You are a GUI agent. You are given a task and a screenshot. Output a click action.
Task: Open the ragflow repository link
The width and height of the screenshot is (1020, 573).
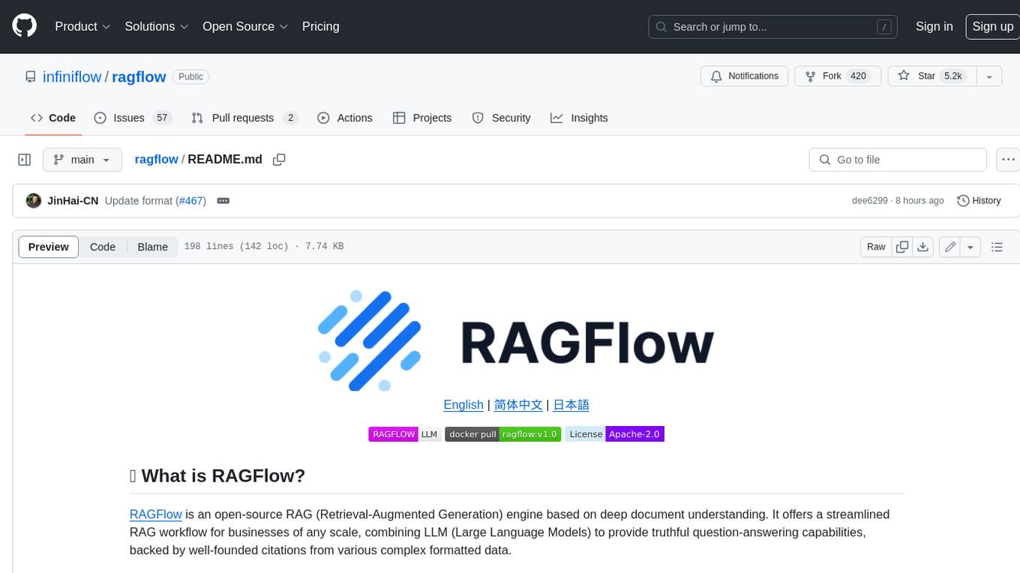139,76
